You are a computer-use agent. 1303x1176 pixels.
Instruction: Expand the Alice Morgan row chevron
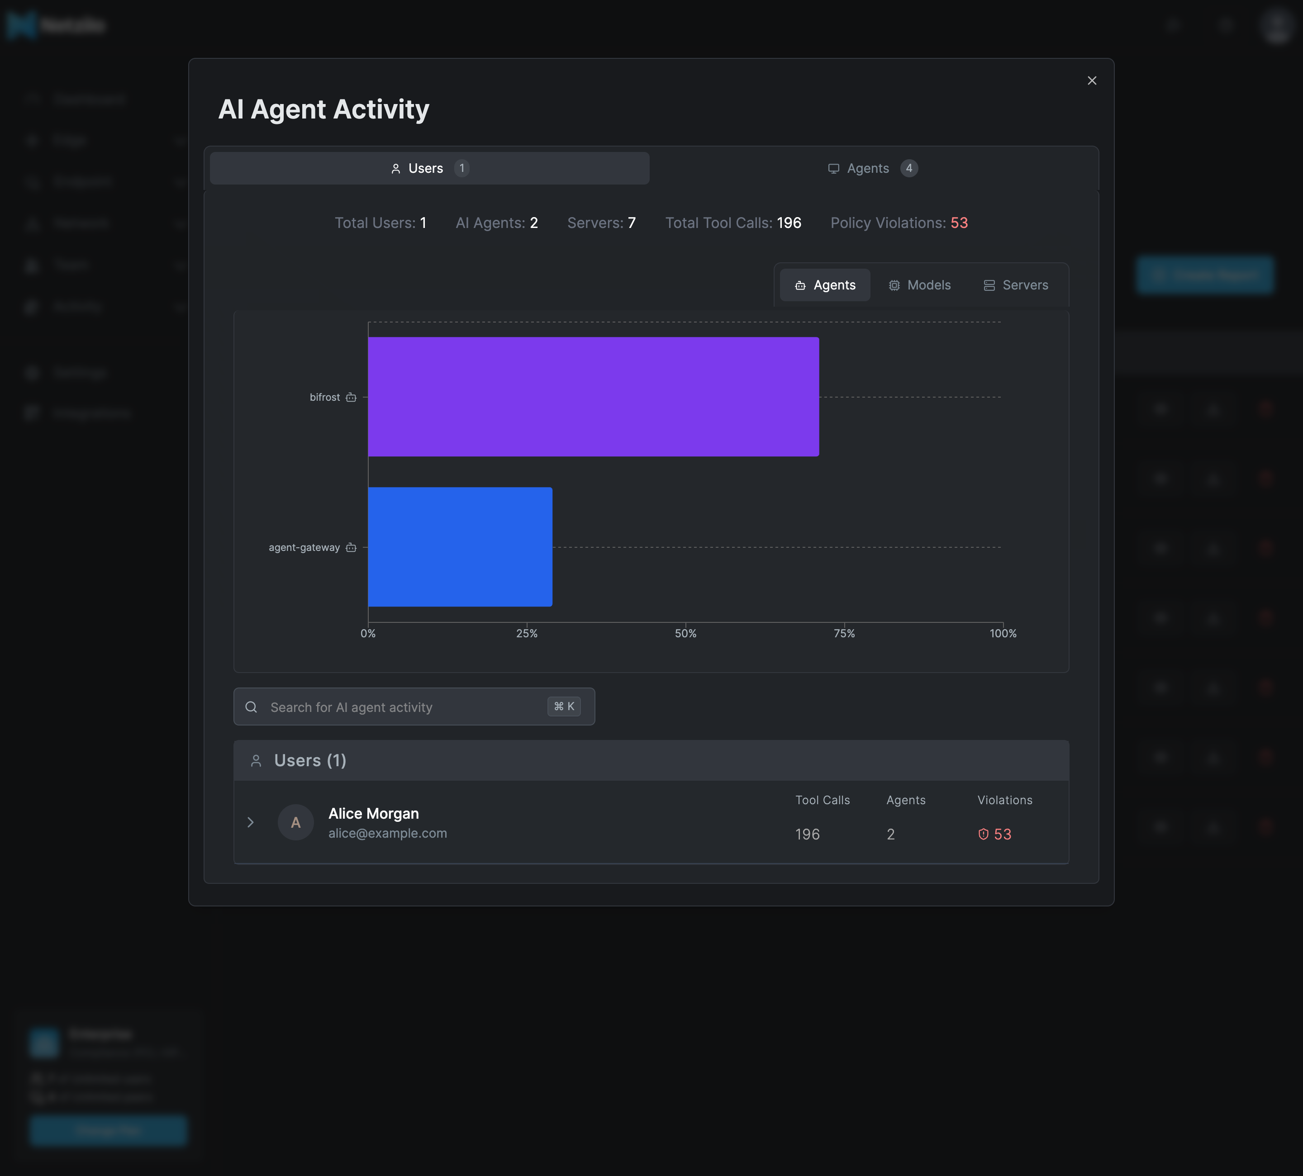(251, 822)
